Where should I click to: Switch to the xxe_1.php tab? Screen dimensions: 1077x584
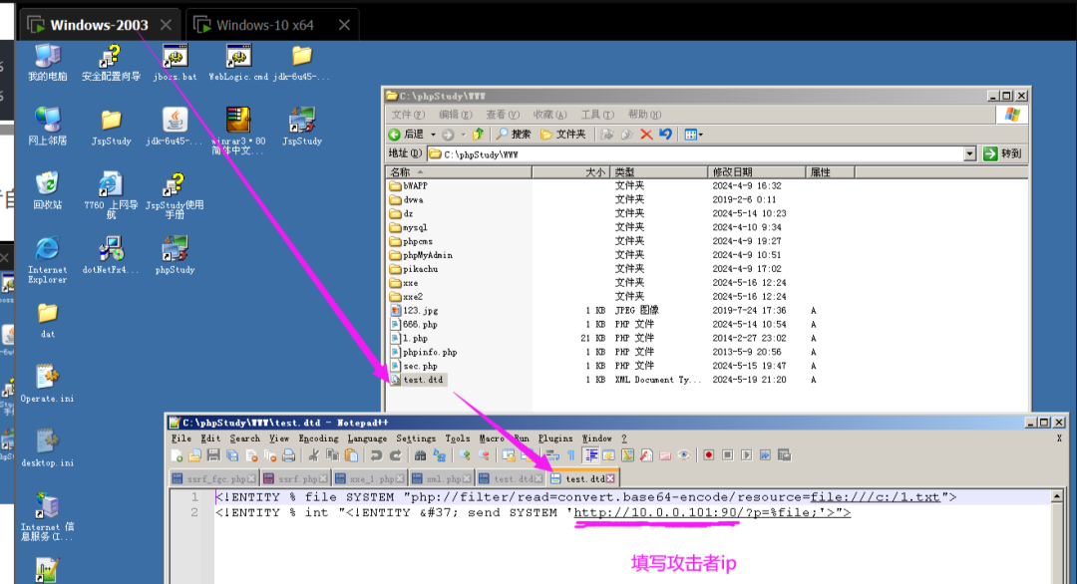click(370, 479)
